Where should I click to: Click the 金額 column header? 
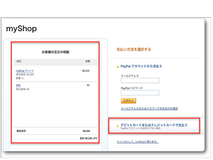click(x=88, y=61)
